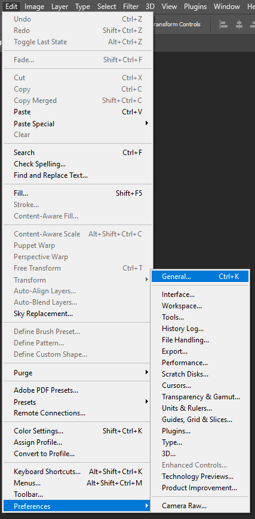Open Units & Rulers... preferences
Screen dimensions: 255x519
tap(200, 408)
